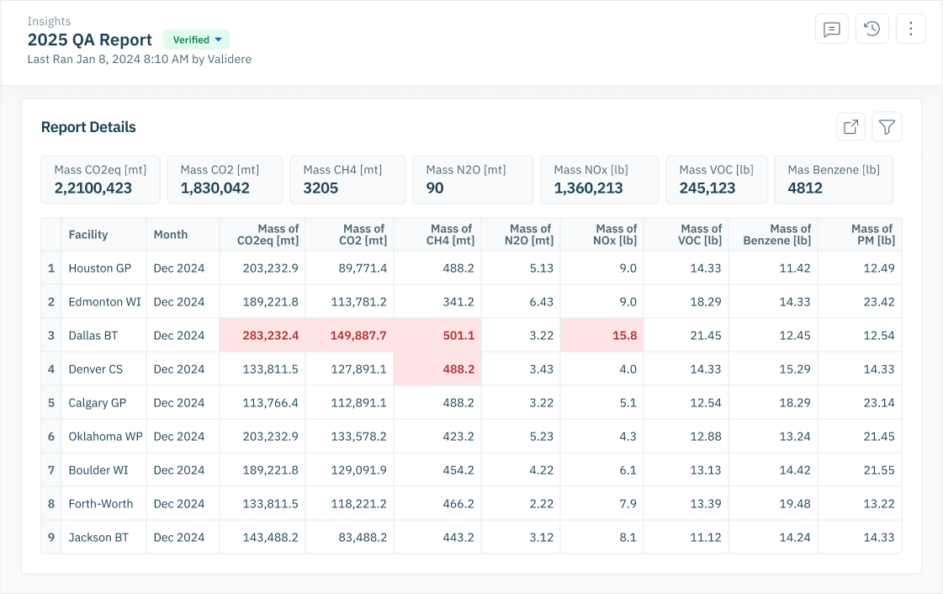Open the run history clock icon
Viewport: 943px width, 594px height.
click(x=872, y=29)
